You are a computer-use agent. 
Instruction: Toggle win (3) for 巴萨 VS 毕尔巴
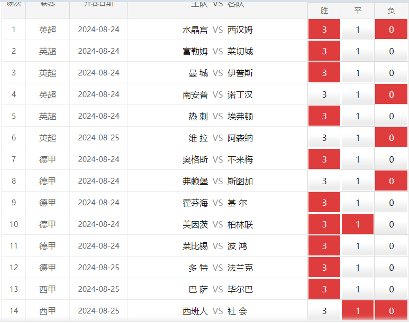click(x=324, y=288)
